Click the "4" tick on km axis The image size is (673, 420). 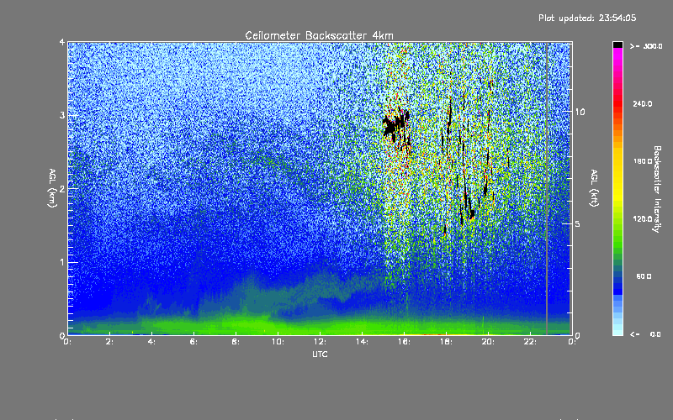coord(62,42)
